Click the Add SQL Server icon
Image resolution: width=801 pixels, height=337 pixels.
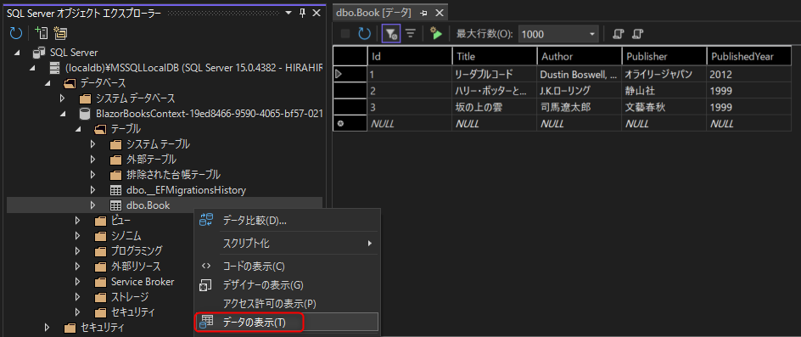(41, 34)
